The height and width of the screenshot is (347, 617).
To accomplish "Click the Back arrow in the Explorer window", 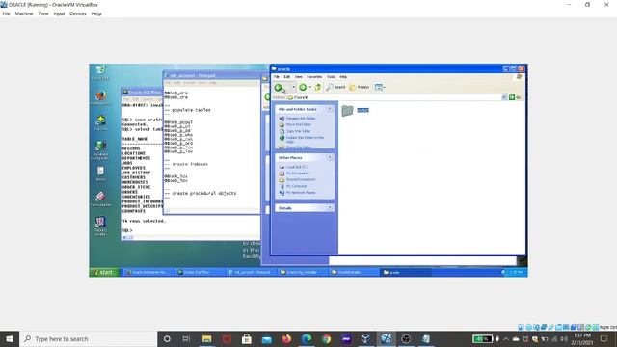I will [x=279, y=88].
